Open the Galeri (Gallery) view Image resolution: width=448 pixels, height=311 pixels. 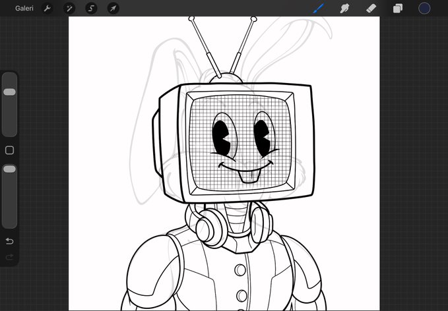pos(24,9)
